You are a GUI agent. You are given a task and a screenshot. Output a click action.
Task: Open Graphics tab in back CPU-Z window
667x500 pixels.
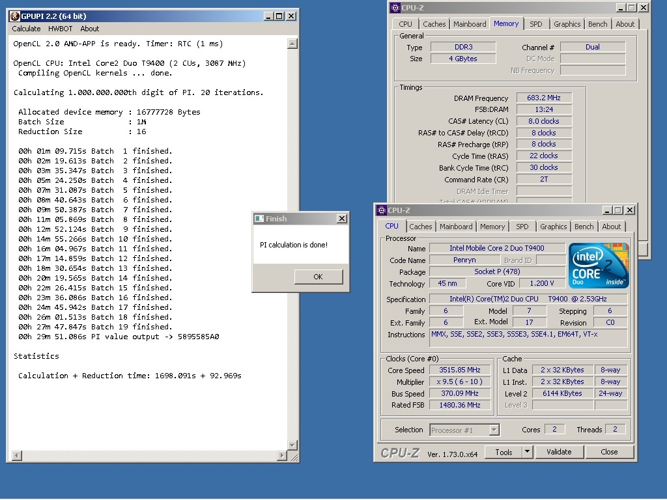(x=567, y=24)
